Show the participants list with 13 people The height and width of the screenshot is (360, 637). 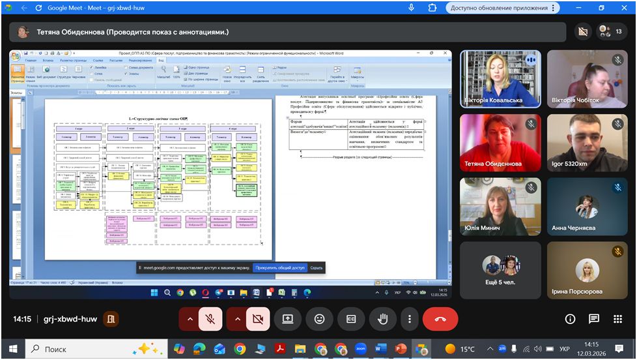[x=612, y=31]
